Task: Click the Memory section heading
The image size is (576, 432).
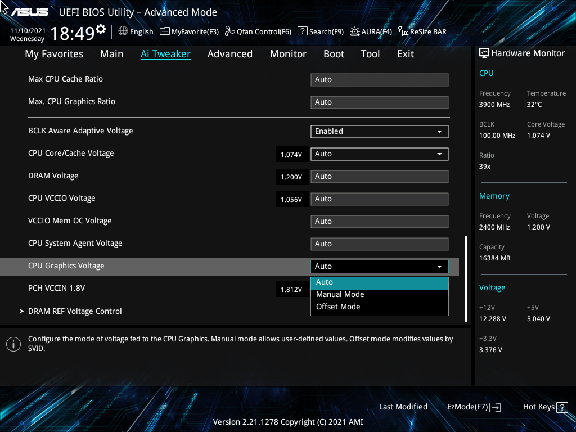Action: pos(494,196)
